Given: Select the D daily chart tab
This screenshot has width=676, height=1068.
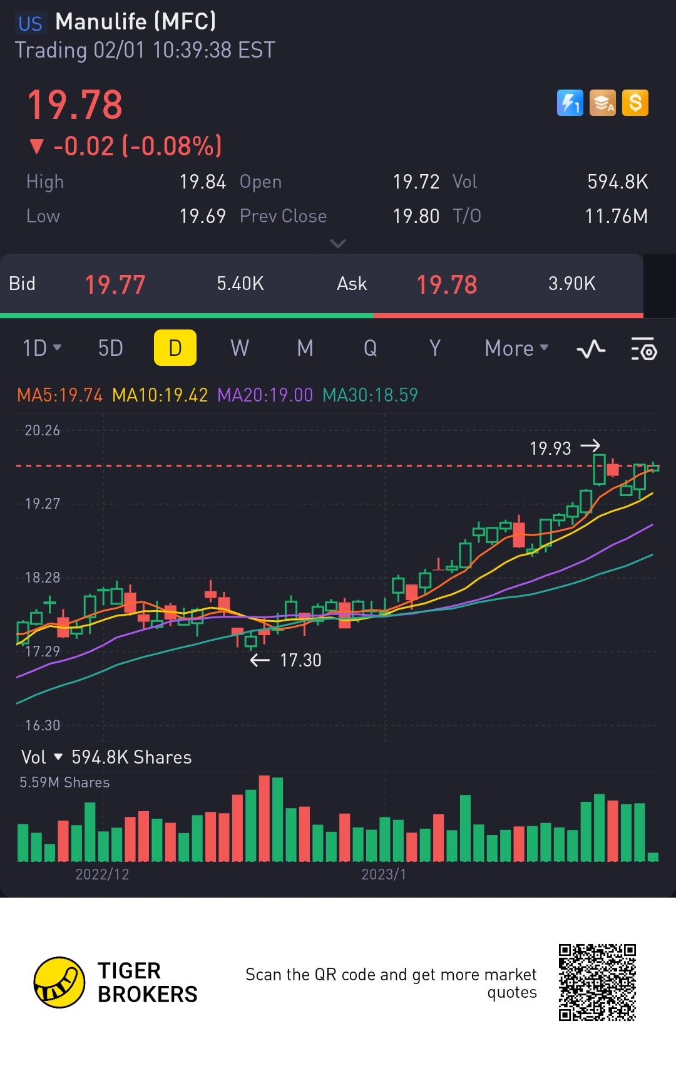Looking at the screenshot, I should click(x=175, y=348).
